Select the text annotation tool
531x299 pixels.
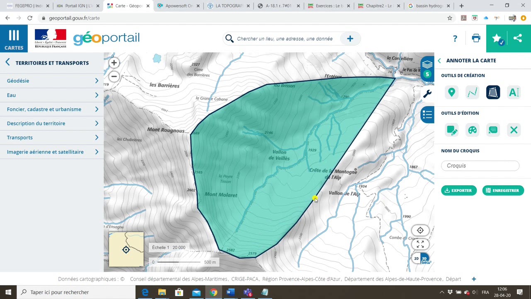pos(514,92)
